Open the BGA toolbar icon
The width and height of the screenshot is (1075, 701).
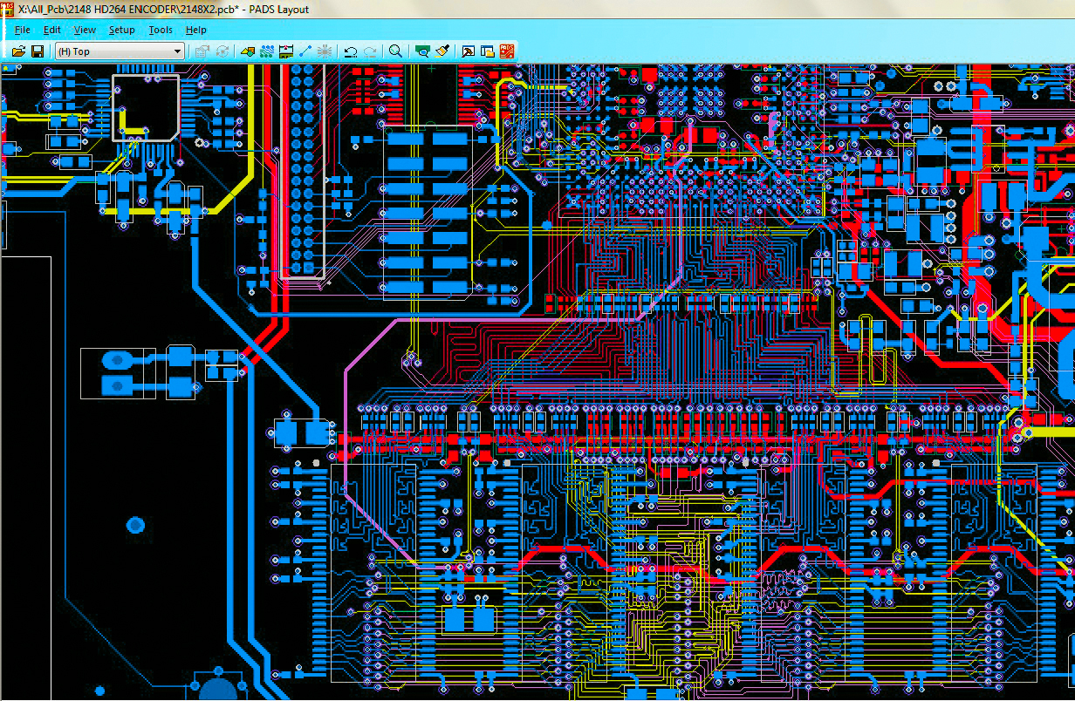click(x=324, y=51)
